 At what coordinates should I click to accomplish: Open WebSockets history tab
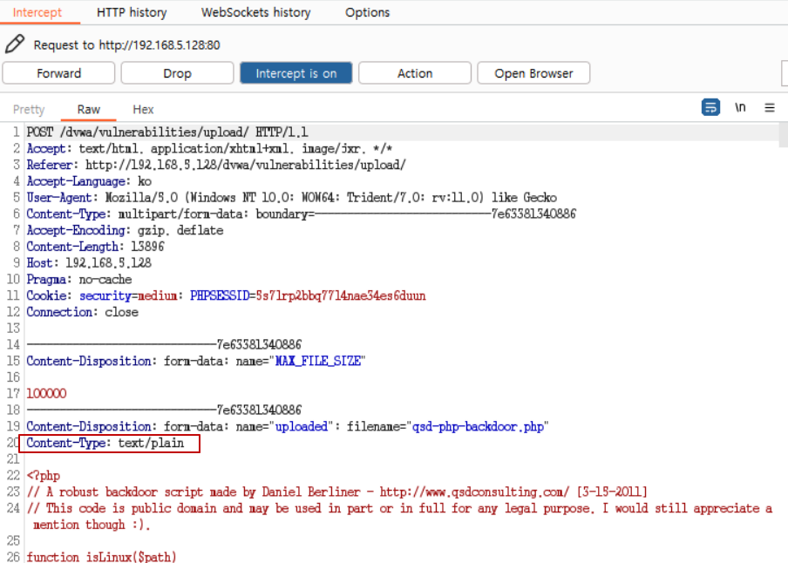coord(255,12)
